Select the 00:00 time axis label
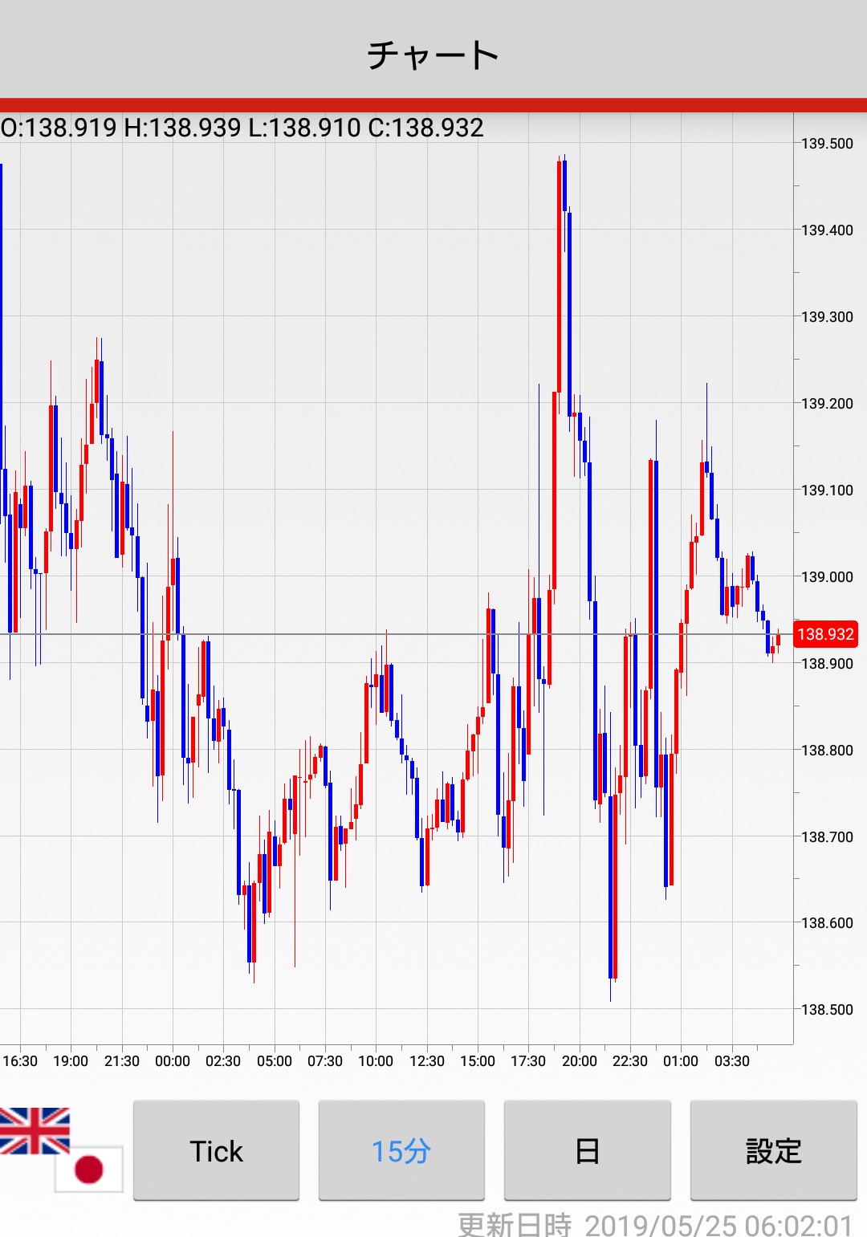This screenshot has height=1237, width=867. tap(173, 1061)
